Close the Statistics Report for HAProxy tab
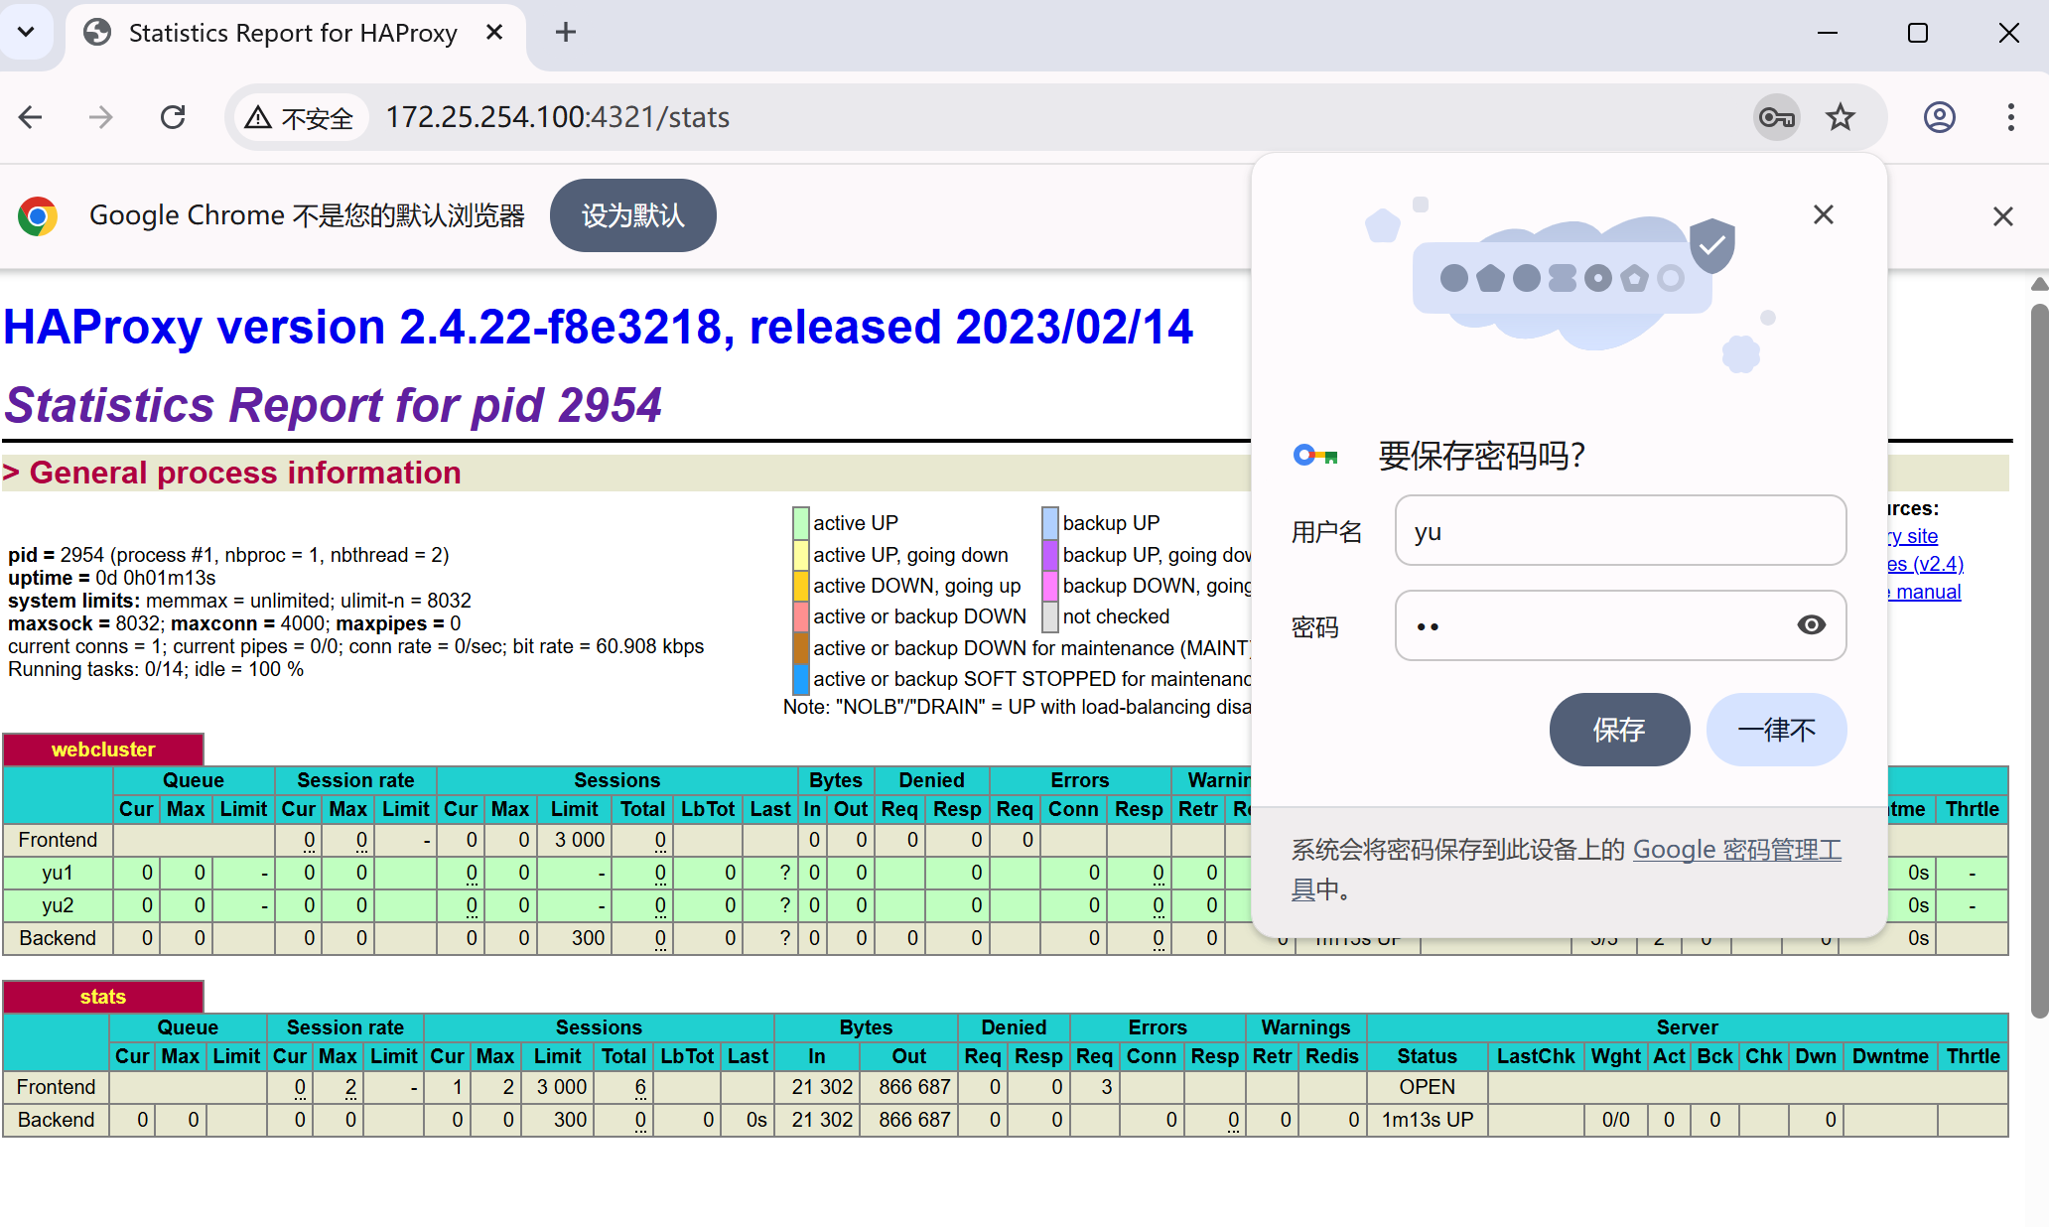Screen dimensions: 2049x1227 [x=494, y=33]
